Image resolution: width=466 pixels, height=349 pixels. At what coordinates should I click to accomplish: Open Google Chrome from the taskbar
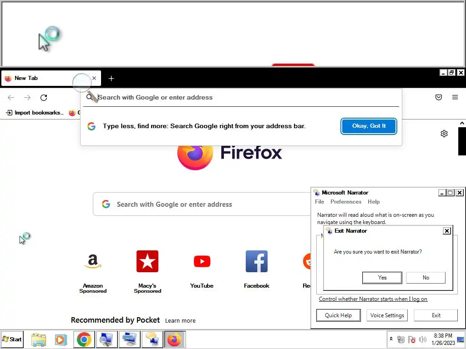(x=84, y=339)
